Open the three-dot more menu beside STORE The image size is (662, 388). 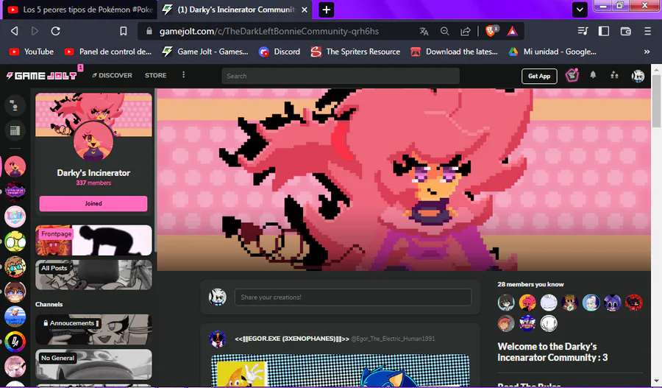(183, 75)
